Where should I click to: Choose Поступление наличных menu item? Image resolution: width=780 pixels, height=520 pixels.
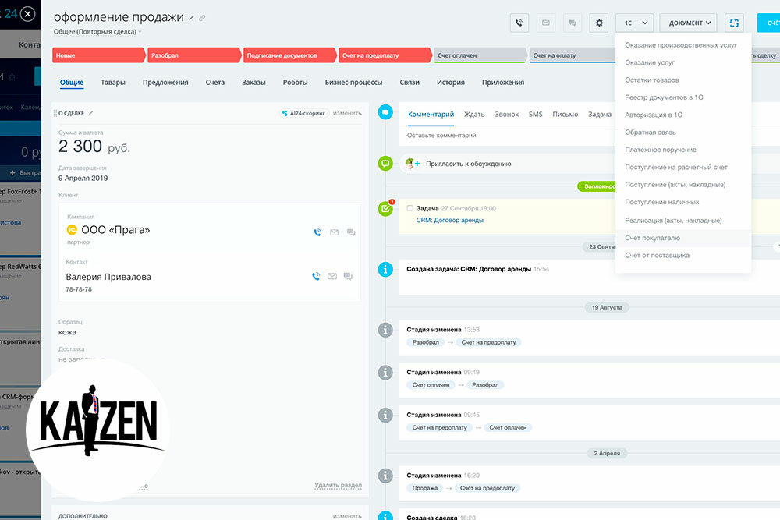(683, 202)
